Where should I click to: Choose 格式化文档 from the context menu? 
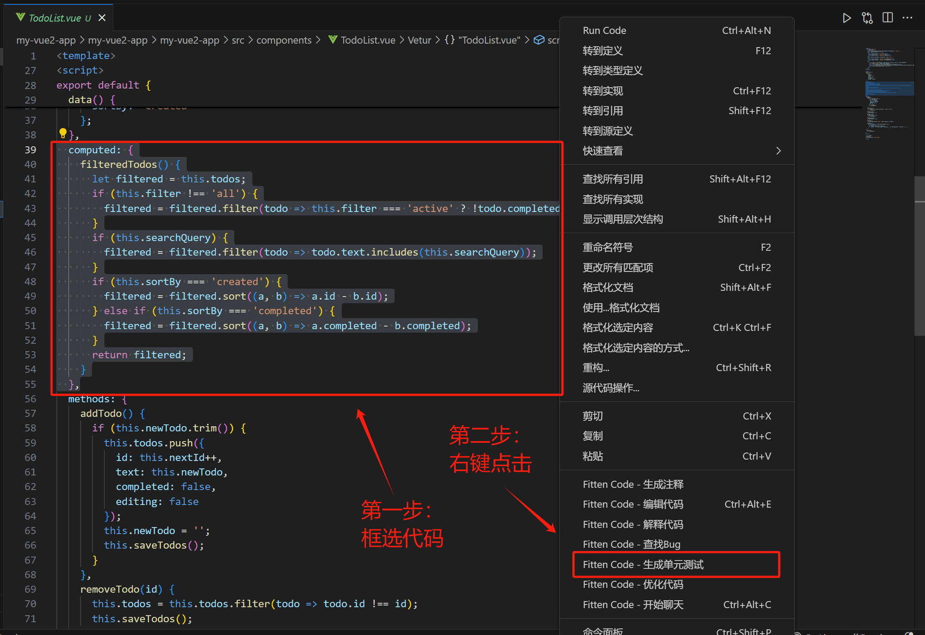pos(608,287)
